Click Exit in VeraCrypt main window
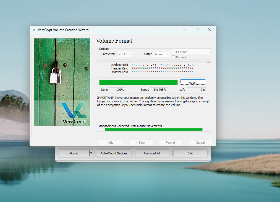This screenshot has width=280, height=202. pos(190,153)
